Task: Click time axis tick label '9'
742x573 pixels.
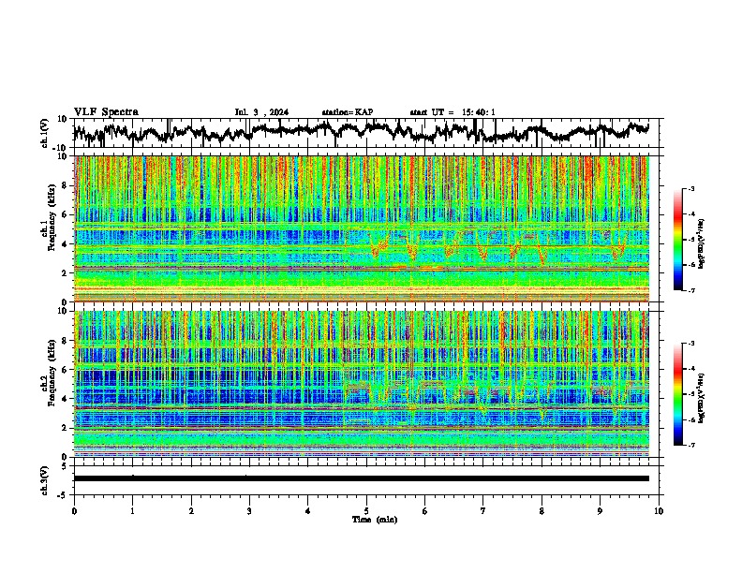Action: [x=600, y=511]
